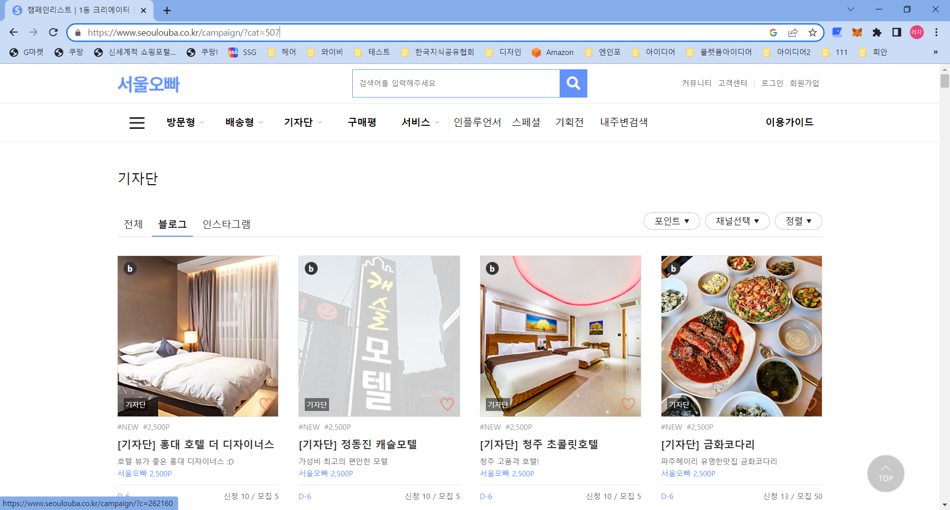Open the SSG bookmark
This screenshot has width=950, height=510.
(242, 52)
